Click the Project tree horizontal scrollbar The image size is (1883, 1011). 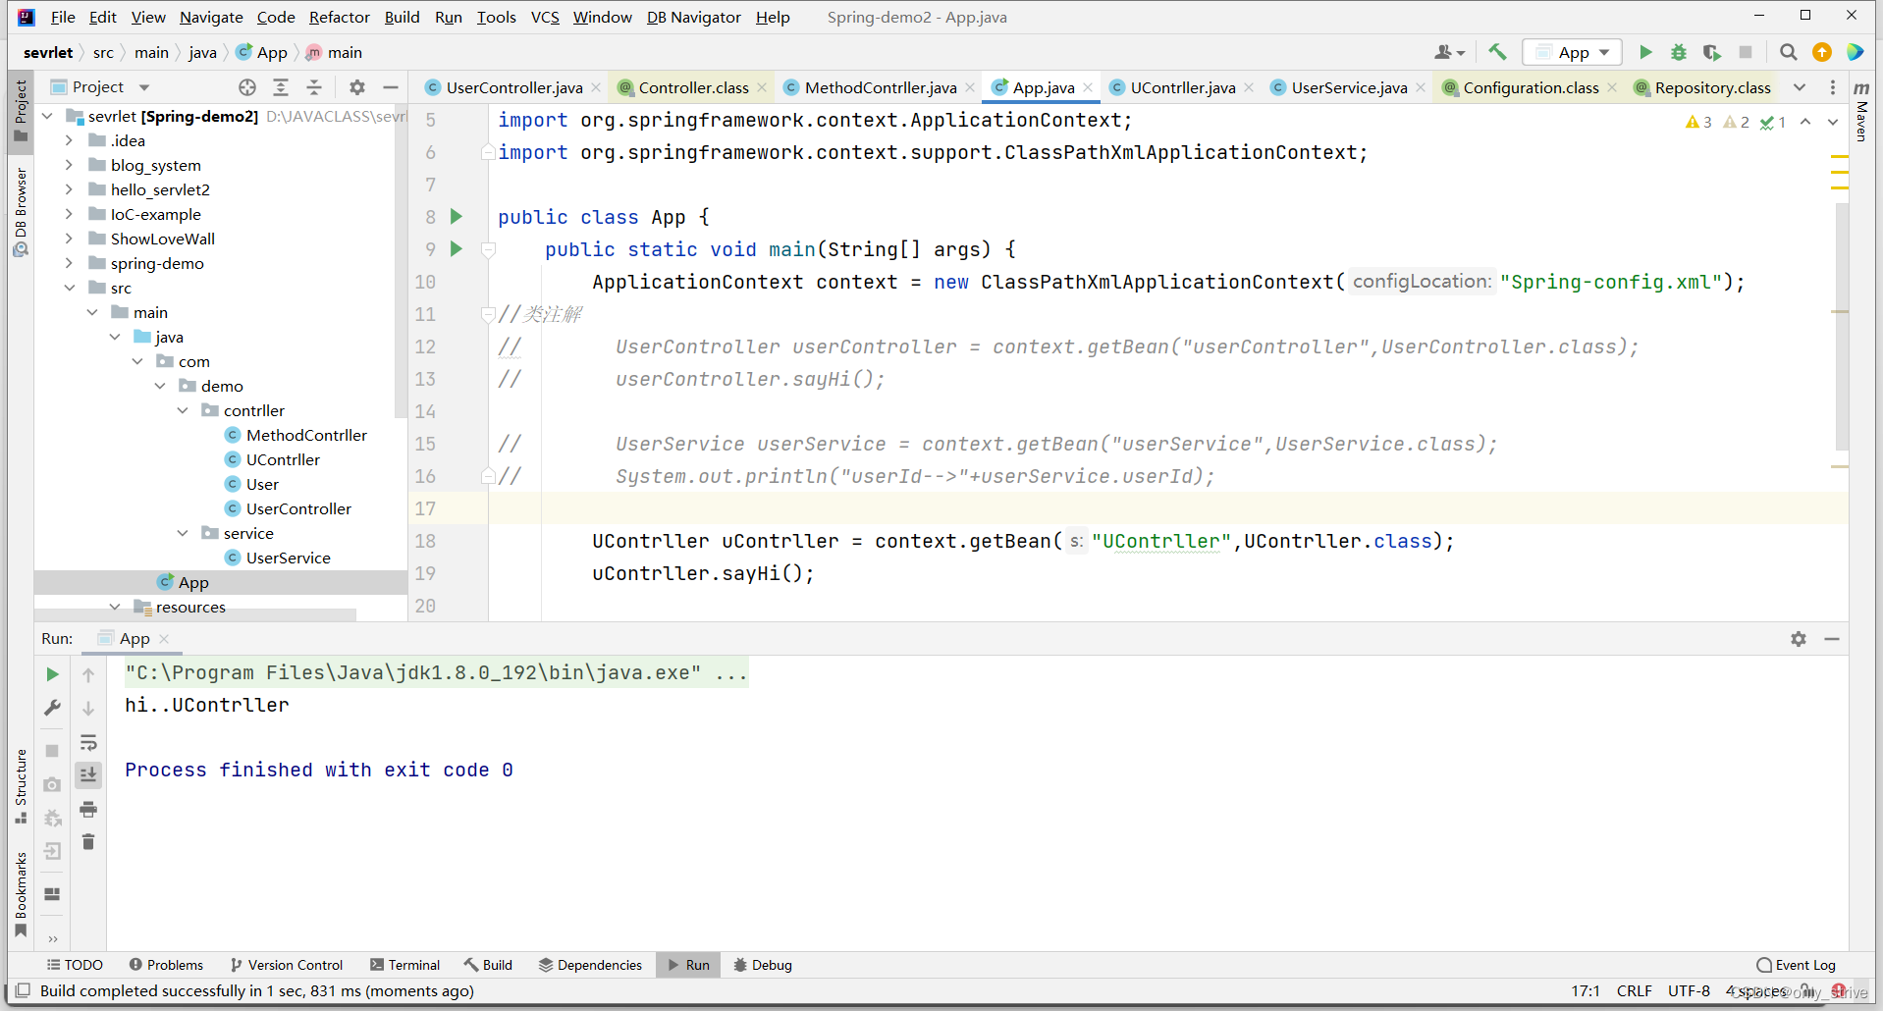pos(194,614)
